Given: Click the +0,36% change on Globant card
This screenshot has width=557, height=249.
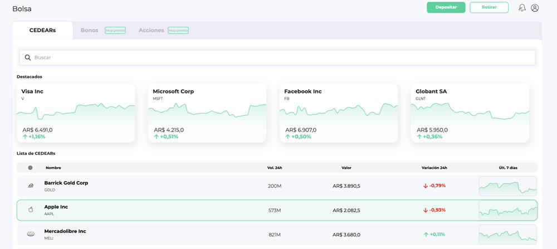Looking at the screenshot, I should 432,136.
